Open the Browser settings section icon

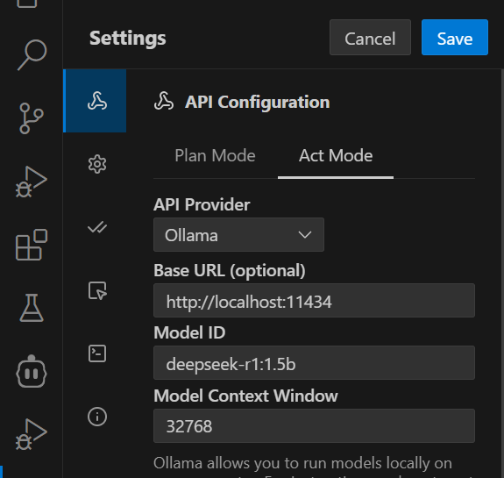pos(97,291)
